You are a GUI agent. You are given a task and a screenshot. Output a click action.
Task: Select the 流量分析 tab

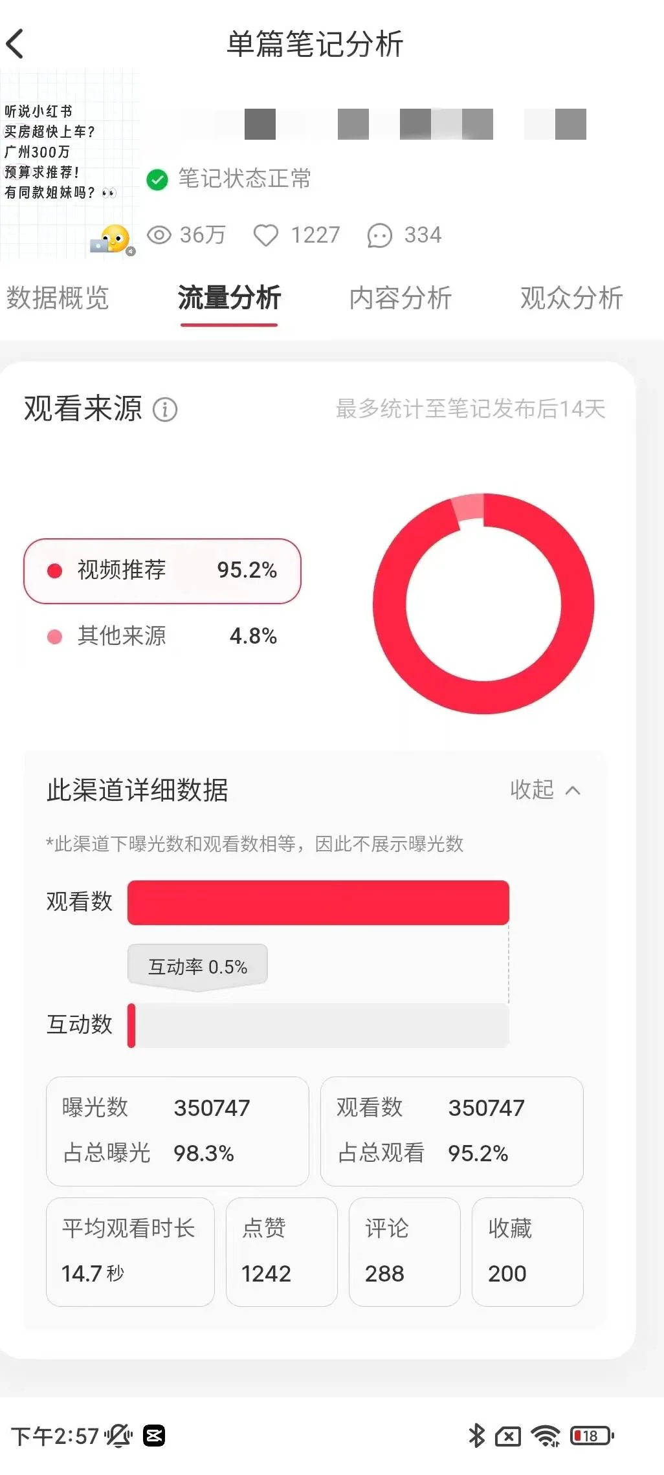(x=229, y=298)
